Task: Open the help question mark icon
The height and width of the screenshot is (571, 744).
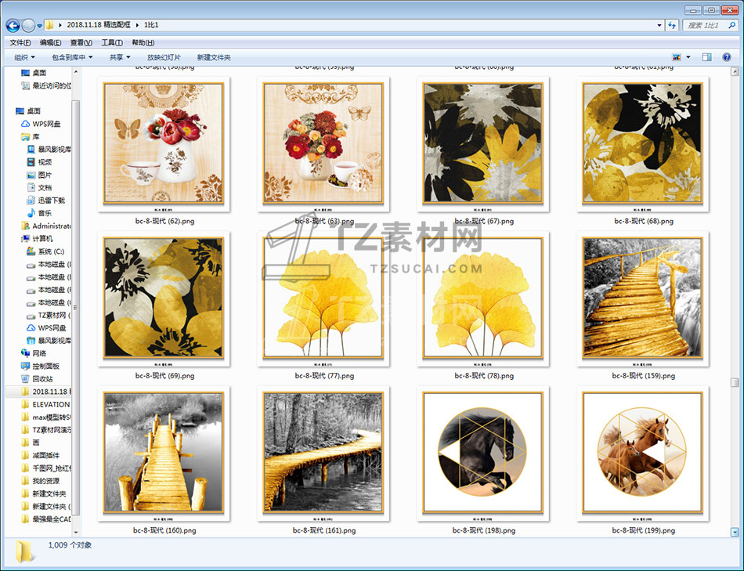Action: [728, 57]
